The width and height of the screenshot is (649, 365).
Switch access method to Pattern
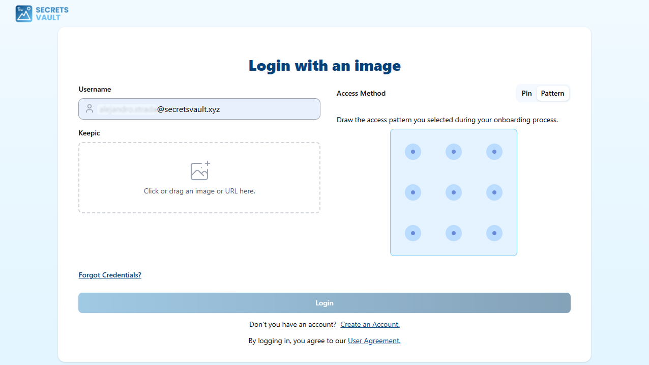tap(552, 94)
